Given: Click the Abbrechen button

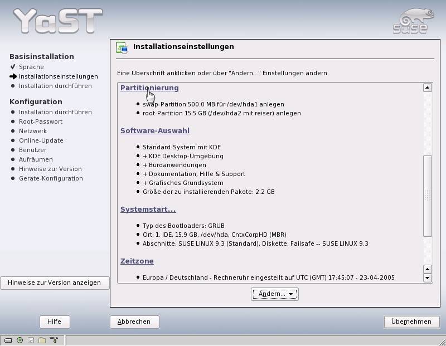Looking at the screenshot, I should coord(134,322).
